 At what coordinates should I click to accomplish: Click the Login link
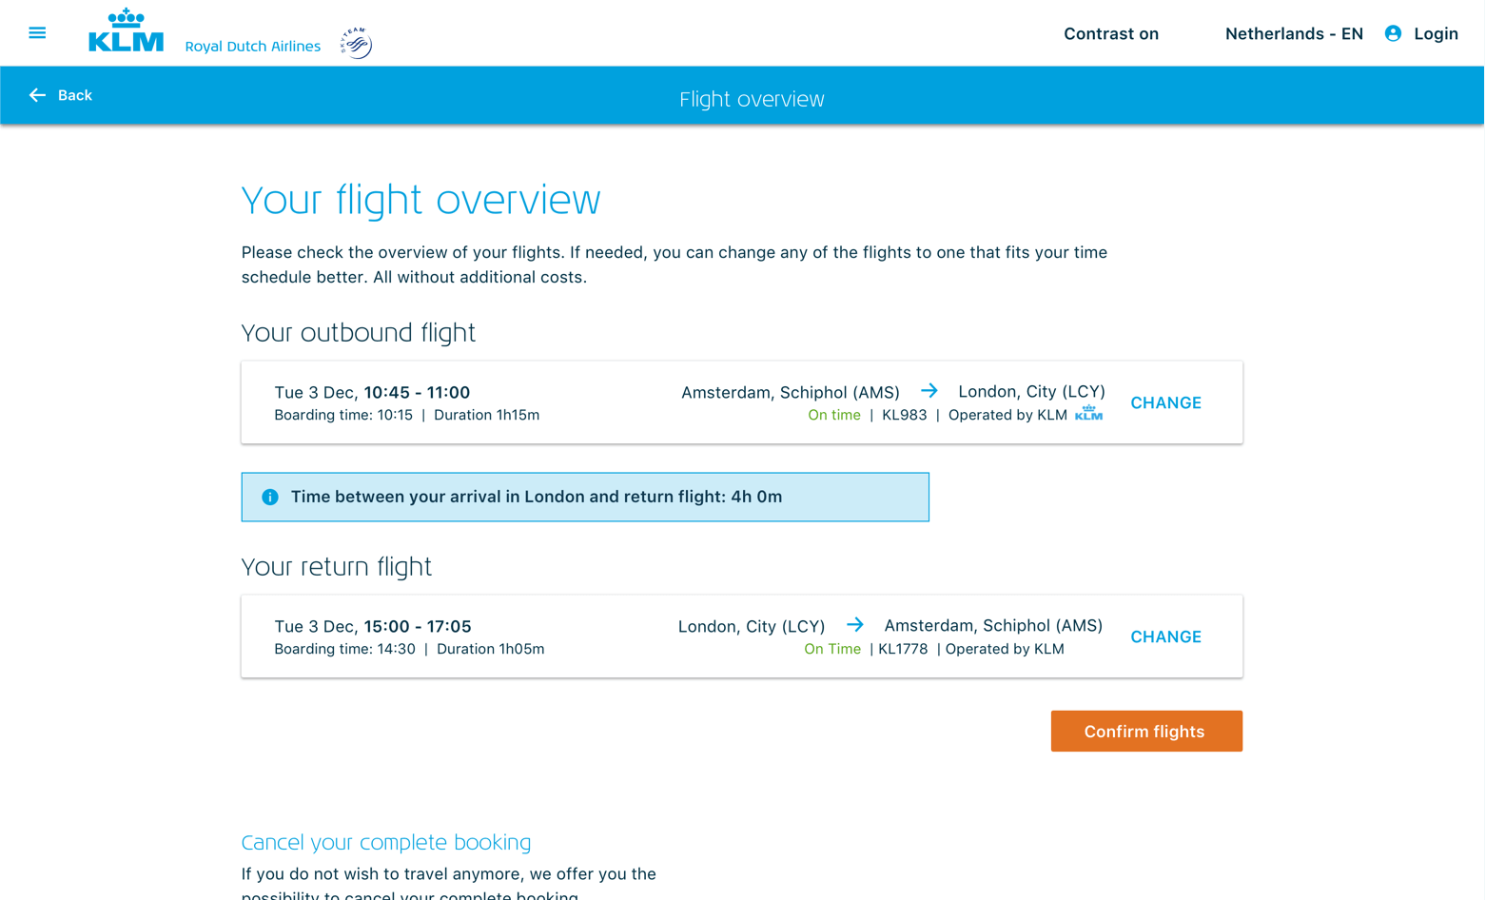1435,34
